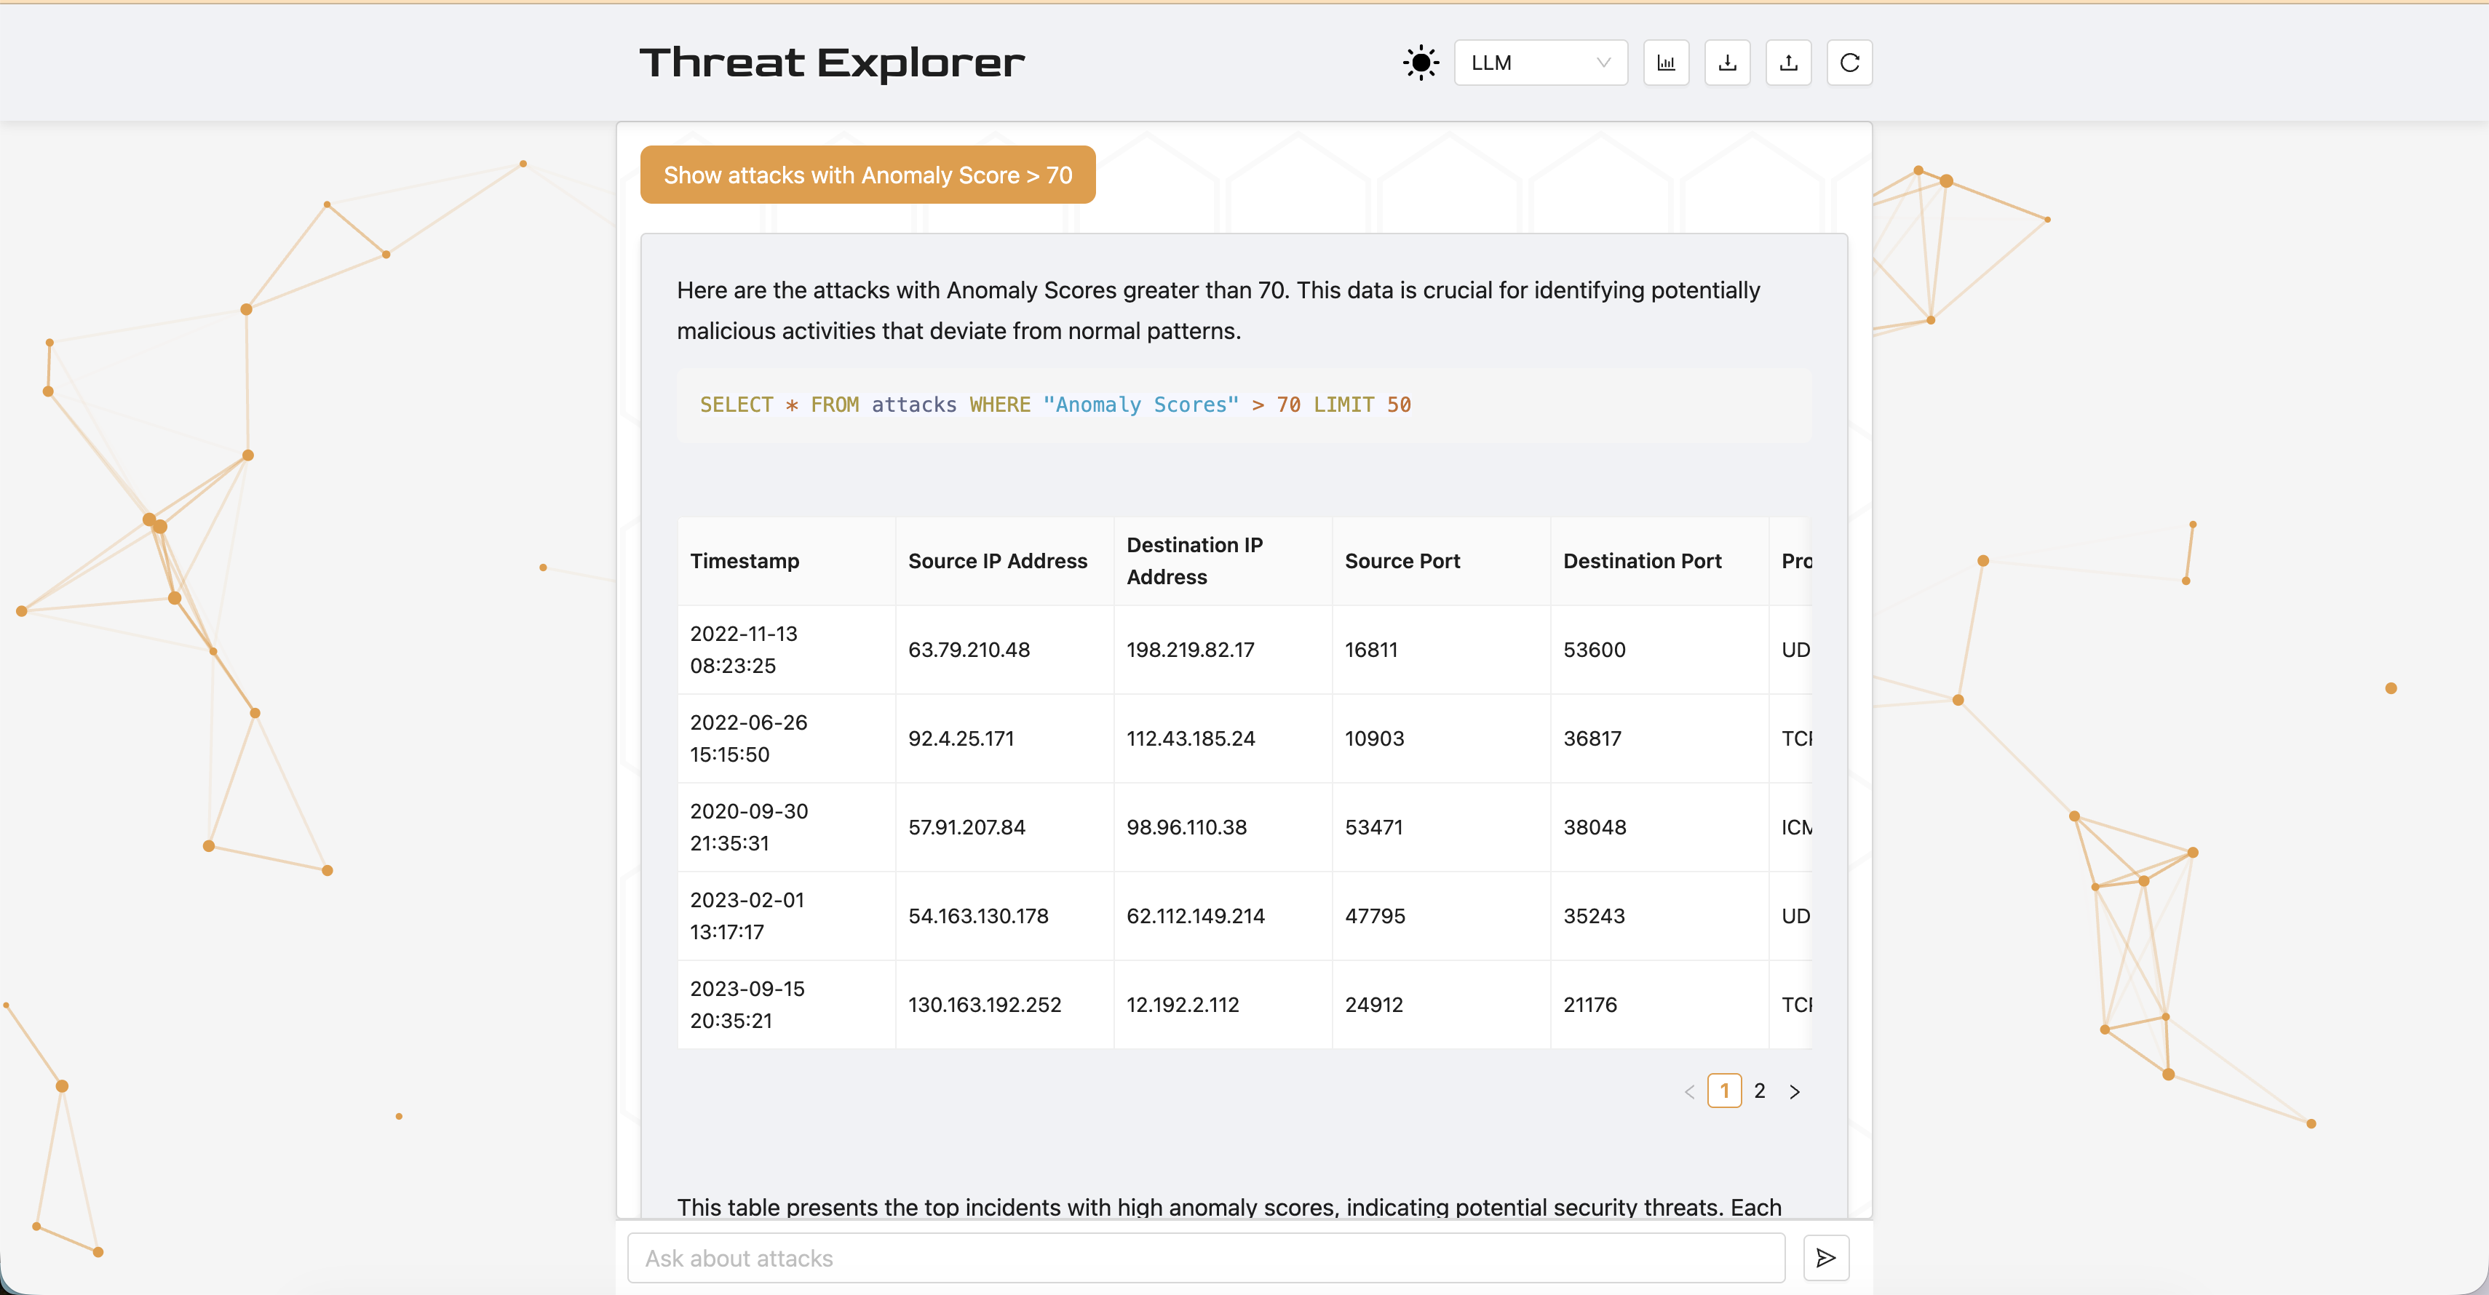
Task: Select the Source IP Address column header
Action: point(998,560)
